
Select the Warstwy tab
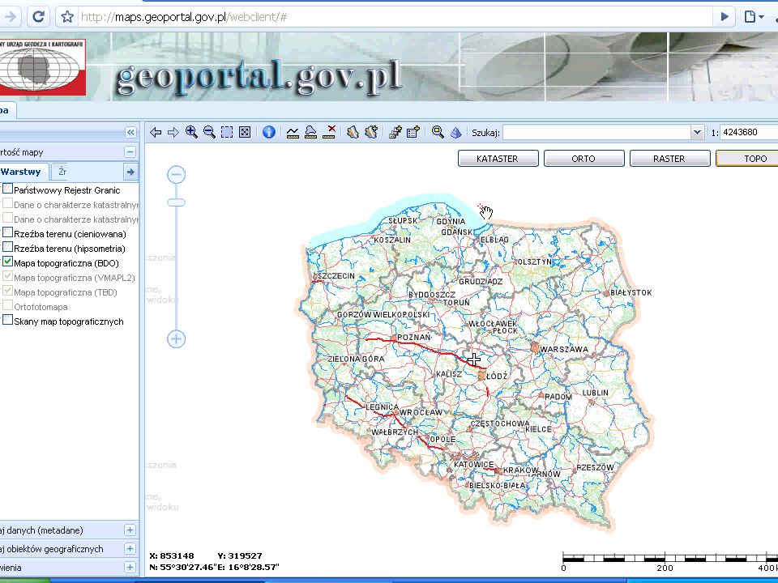[24, 172]
